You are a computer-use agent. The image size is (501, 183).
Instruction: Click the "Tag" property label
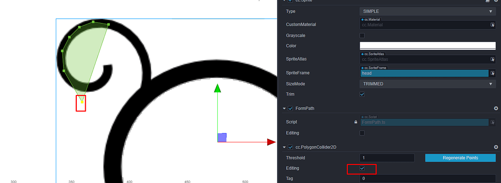(289, 179)
